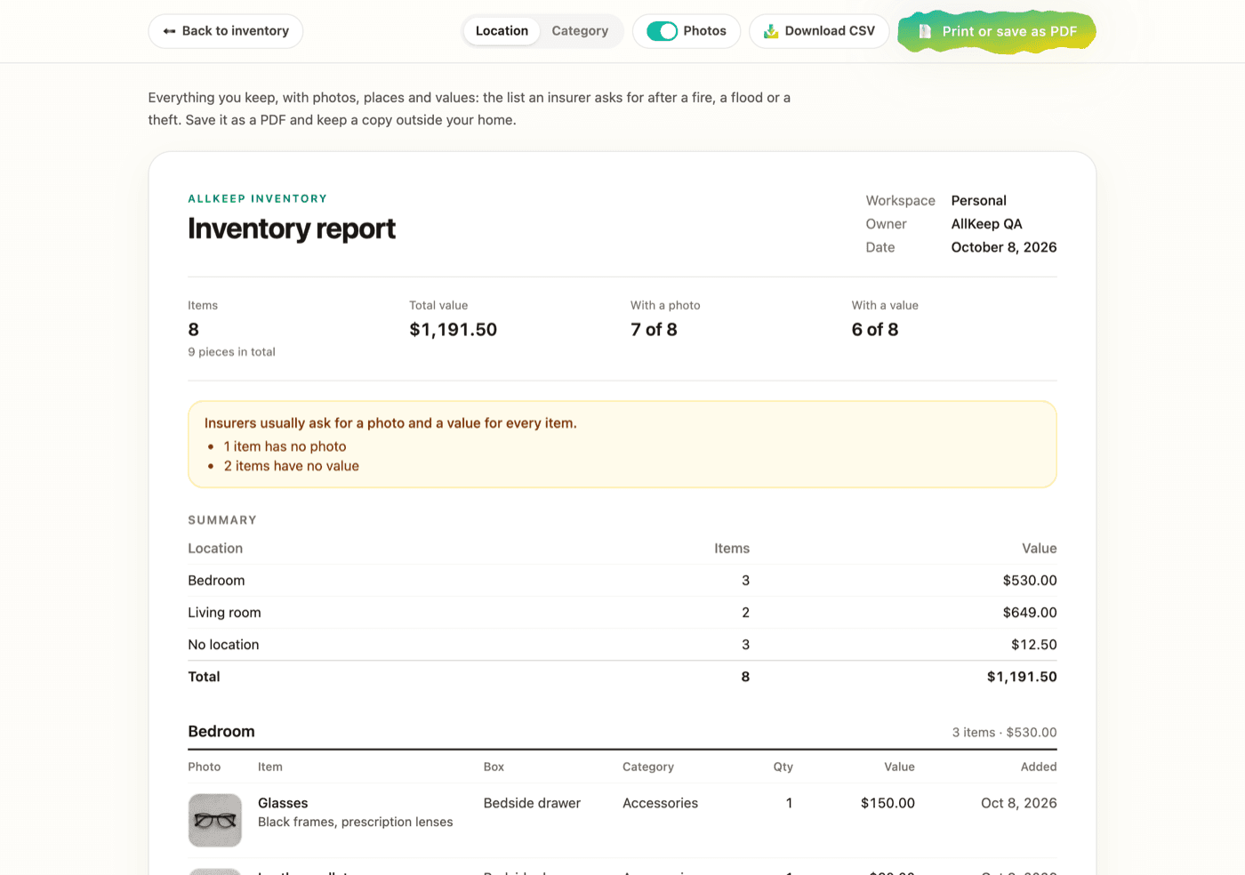Select the Personal workspace value

(x=978, y=201)
